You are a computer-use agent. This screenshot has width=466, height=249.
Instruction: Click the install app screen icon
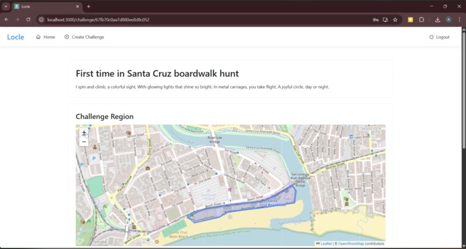tap(386, 20)
